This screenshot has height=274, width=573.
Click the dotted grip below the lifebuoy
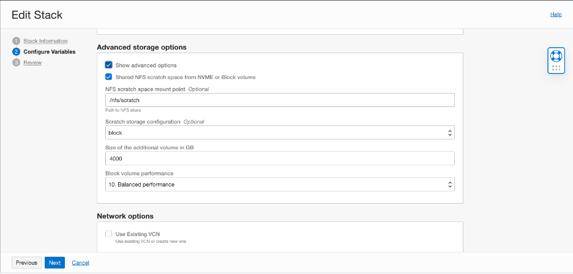click(556, 68)
